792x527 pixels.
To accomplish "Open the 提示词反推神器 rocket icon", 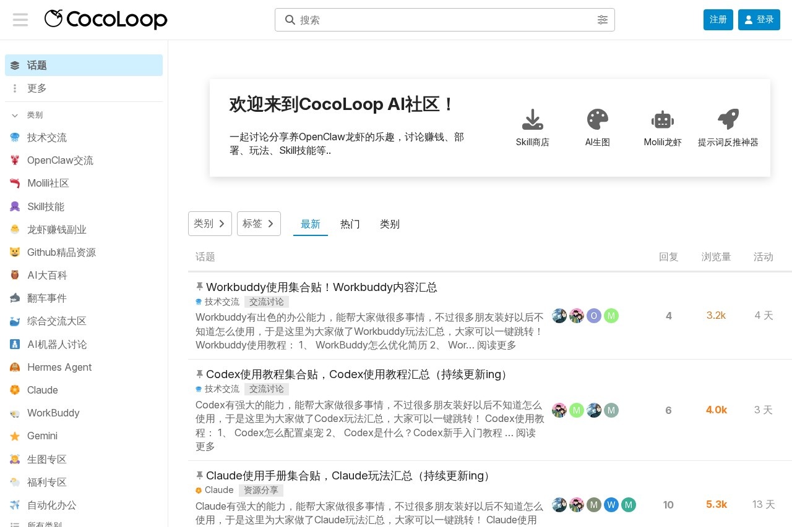I will click(728, 119).
